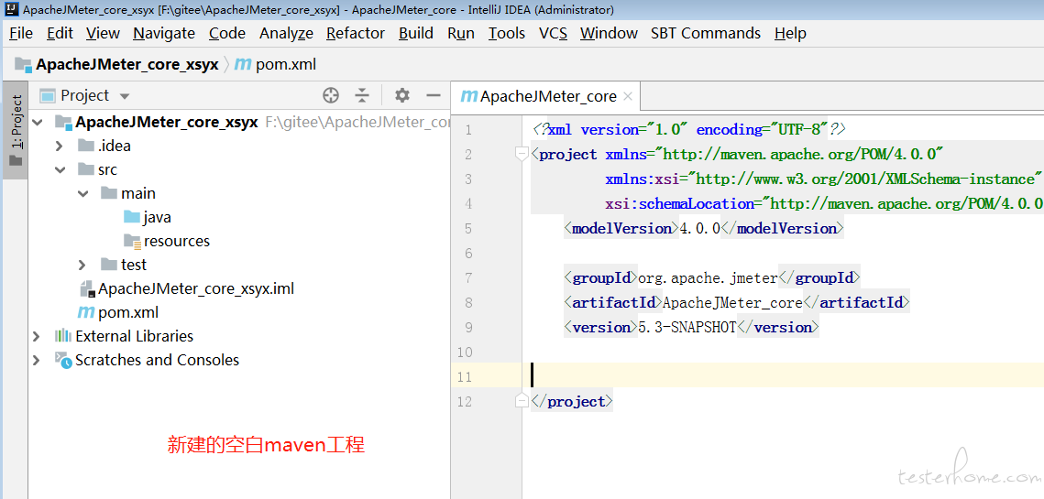Select pom.xml in project tree

pos(127,313)
